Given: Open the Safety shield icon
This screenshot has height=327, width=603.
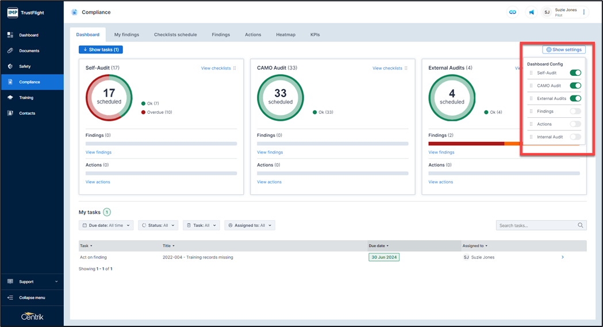Looking at the screenshot, I should coord(10,66).
